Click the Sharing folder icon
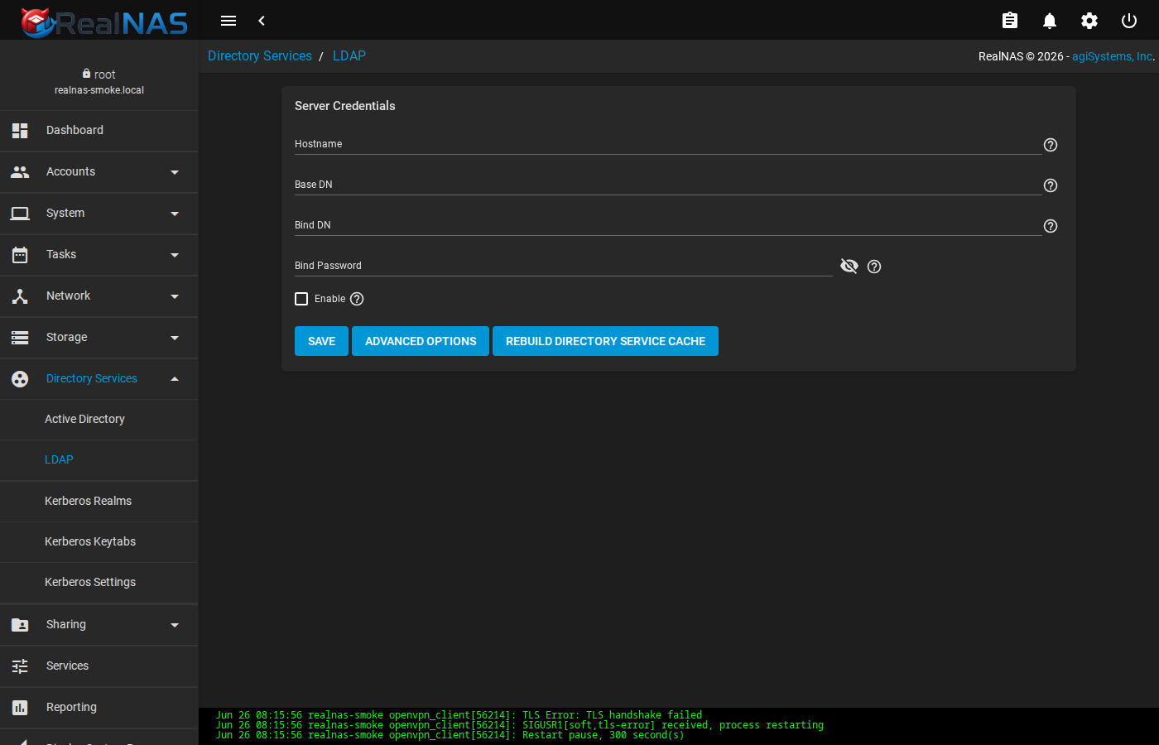Screen dimensions: 1159x745 coord(20,625)
